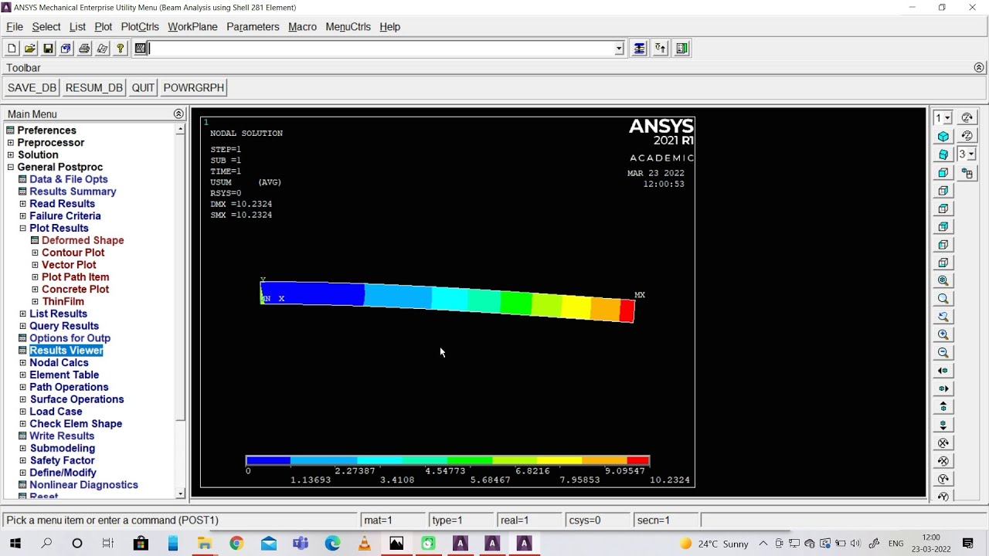This screenshot has width=989, height=556.
Task: Open VLC media player from the taskbar
Action: point(364,544)
